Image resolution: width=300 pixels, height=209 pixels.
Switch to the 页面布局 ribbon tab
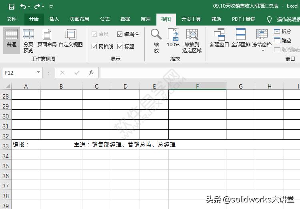(80, 19)
